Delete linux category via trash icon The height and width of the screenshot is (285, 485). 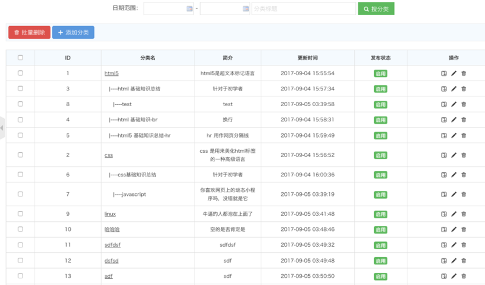point(464,214)
